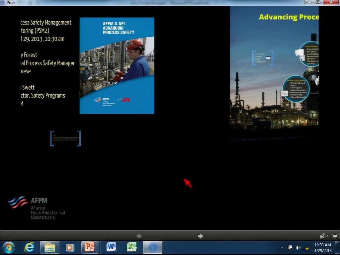Show hidden system tray icons
Viewport: 340px width, 255px height.
tap(282, 248)
